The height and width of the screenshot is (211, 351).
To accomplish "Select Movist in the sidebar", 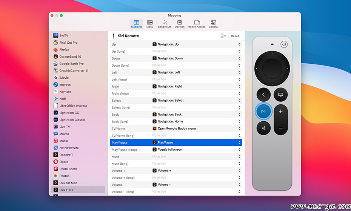I will (x=78, y=134).
